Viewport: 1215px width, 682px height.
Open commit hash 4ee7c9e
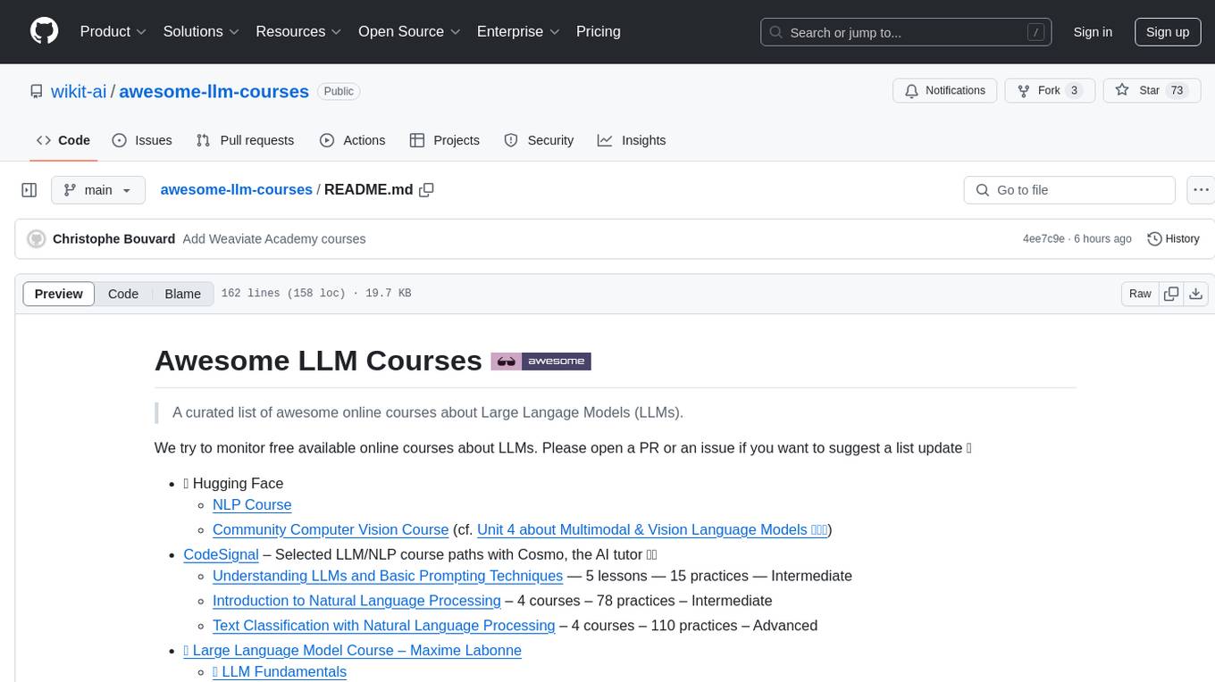(x=1043, y=239)
